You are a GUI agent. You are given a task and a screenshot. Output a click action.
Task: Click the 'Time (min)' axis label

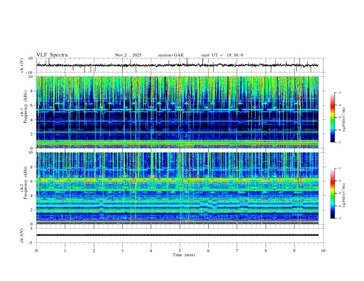coord(184,255)
